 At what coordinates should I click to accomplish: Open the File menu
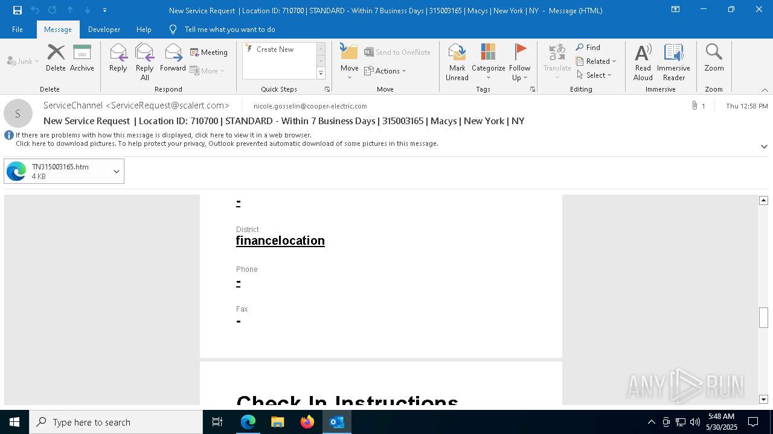click(18, 30)
